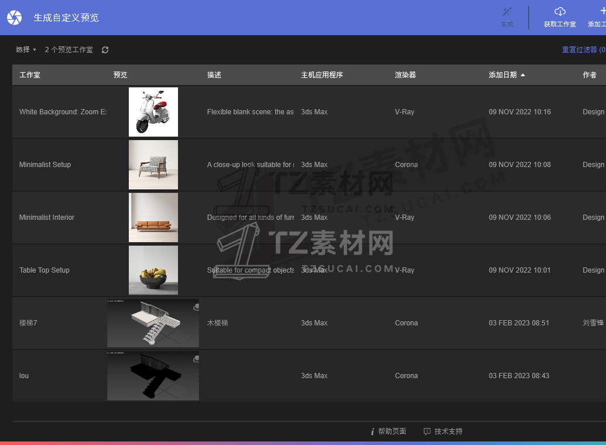Click 3ds Max in the lou row
The image size is (606, 445).
click(x=314, y=376)
